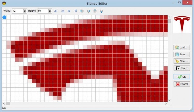
Task: Click the Clear... button
Action: [182, 61]
